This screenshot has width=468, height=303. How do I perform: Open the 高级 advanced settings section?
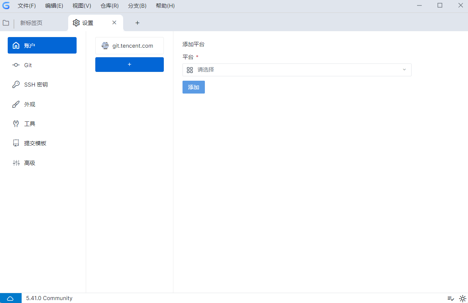30,163
